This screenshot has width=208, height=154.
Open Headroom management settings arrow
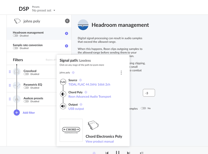coord(66,34)
